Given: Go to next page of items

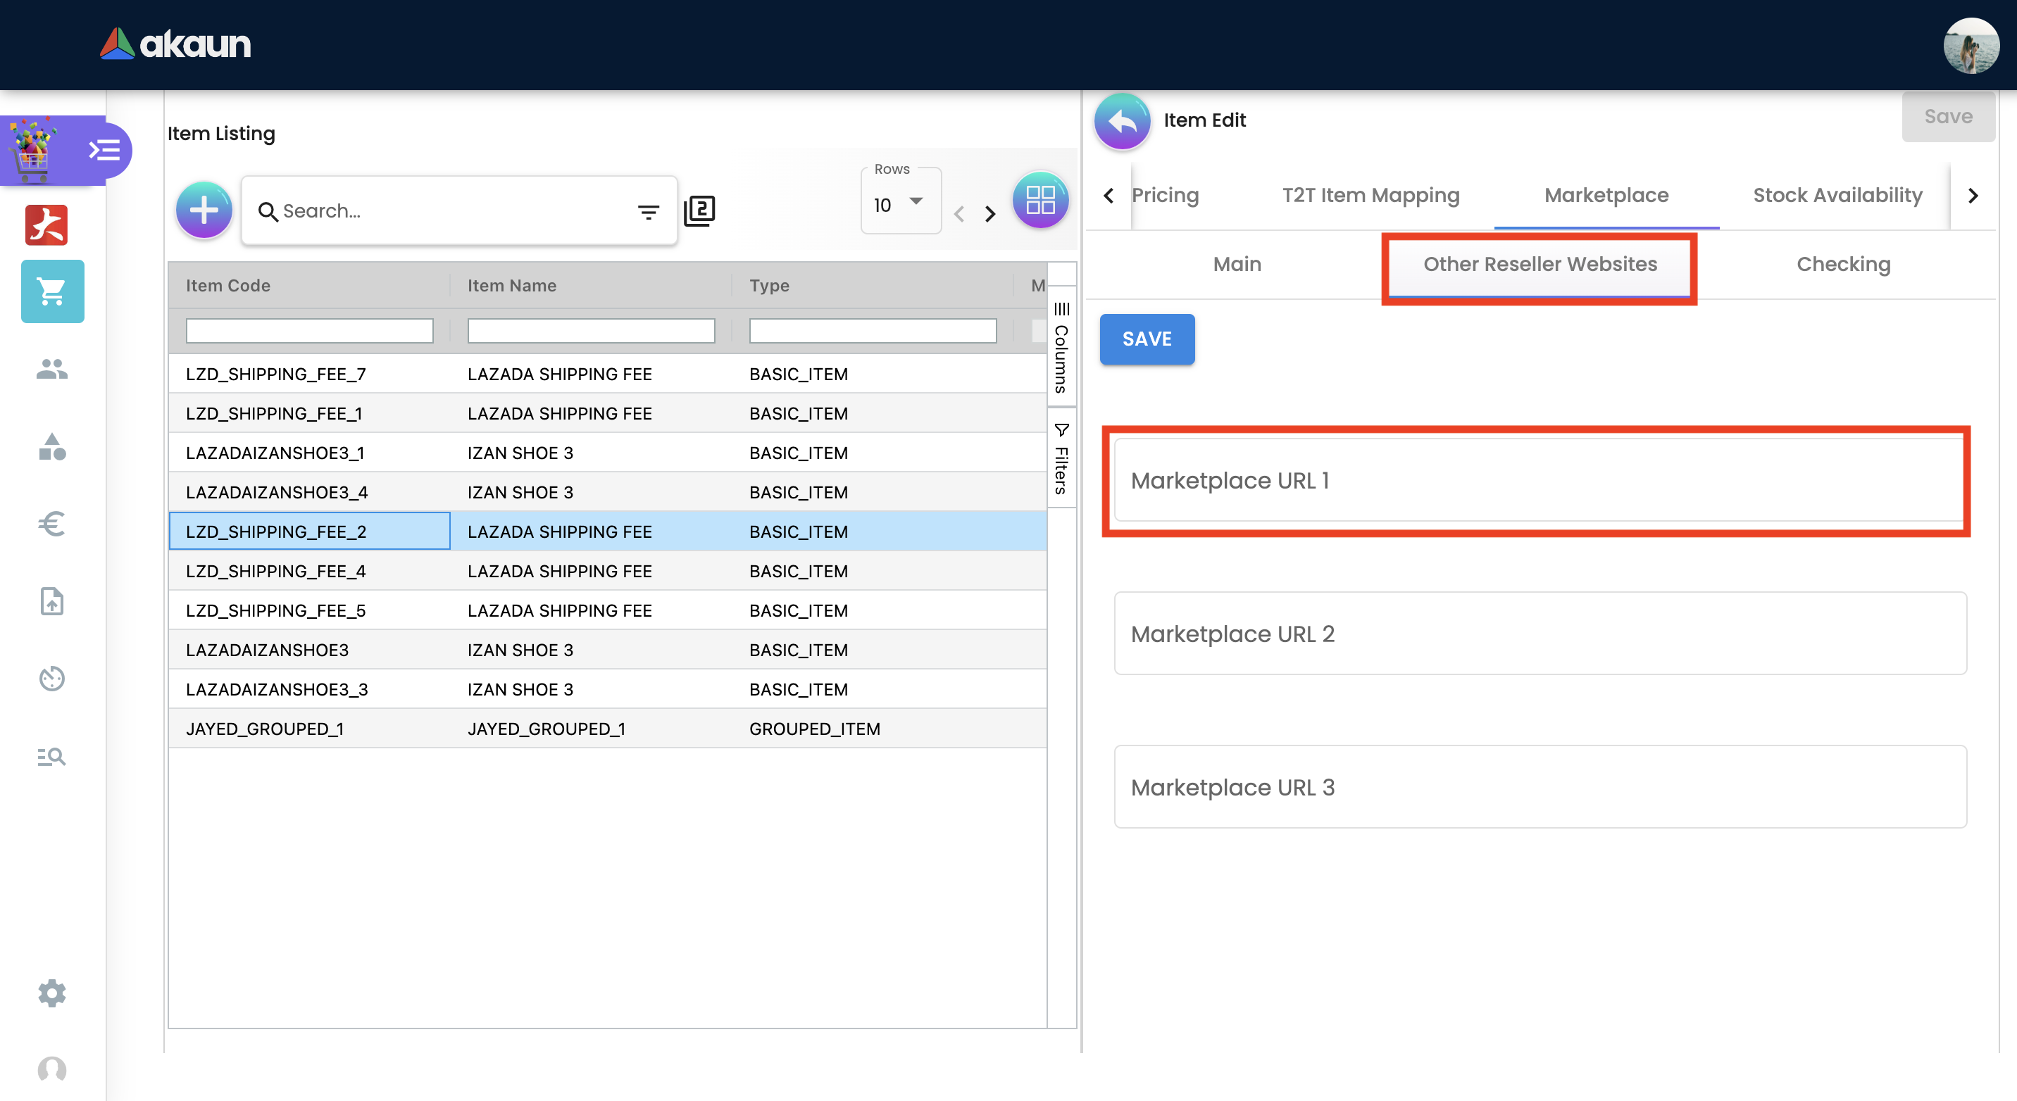Looking at the screenshot, I should coord(989,213).
